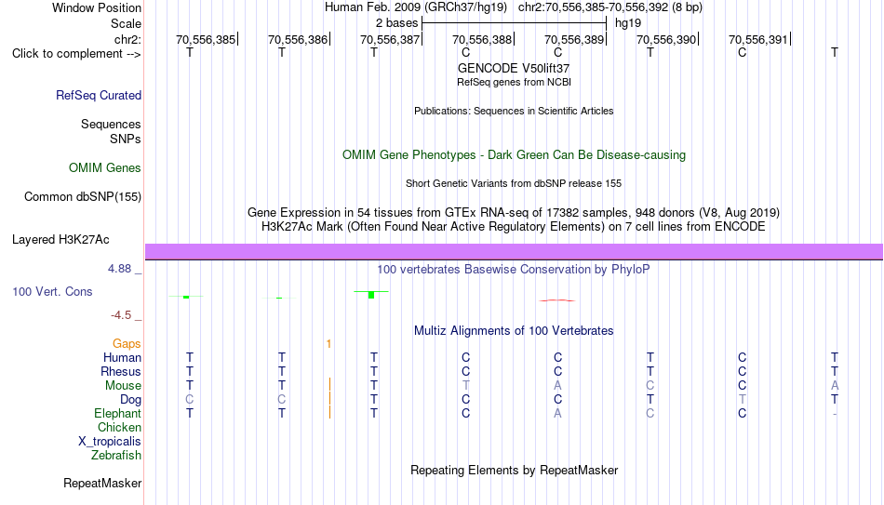Image resolution: width=884 pixels, height=505 pixels.
Task: Click the green conservation bar under 70,556,387
Action: point(371,295)
